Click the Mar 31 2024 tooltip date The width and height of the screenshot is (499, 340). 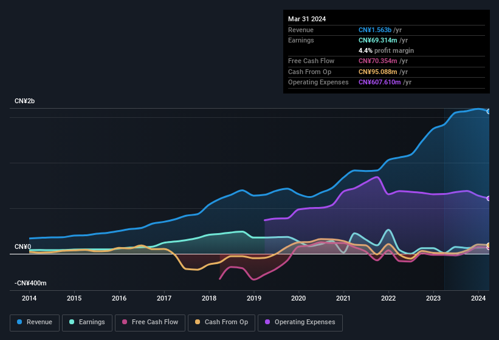coord(307,19)
